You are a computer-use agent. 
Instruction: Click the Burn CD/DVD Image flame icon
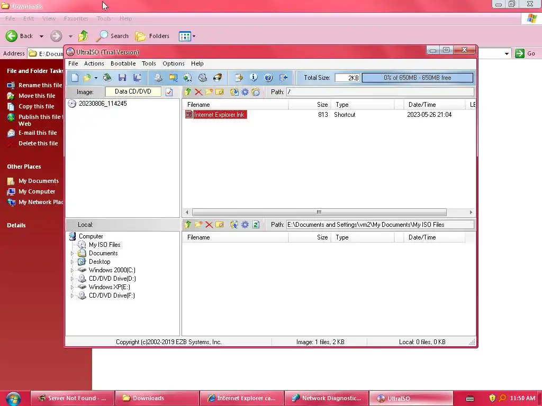[x=218, y=78]
